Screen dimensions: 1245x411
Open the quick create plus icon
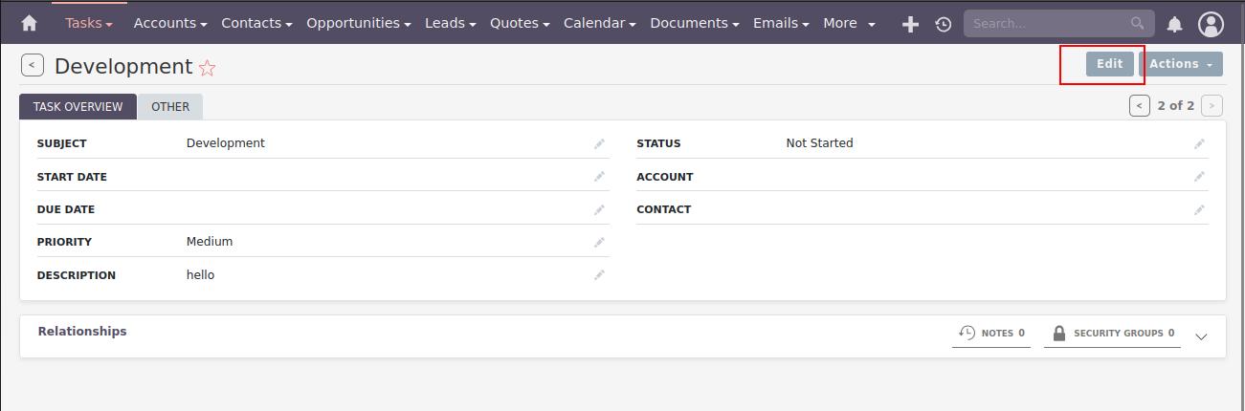(x=911, y=24)
